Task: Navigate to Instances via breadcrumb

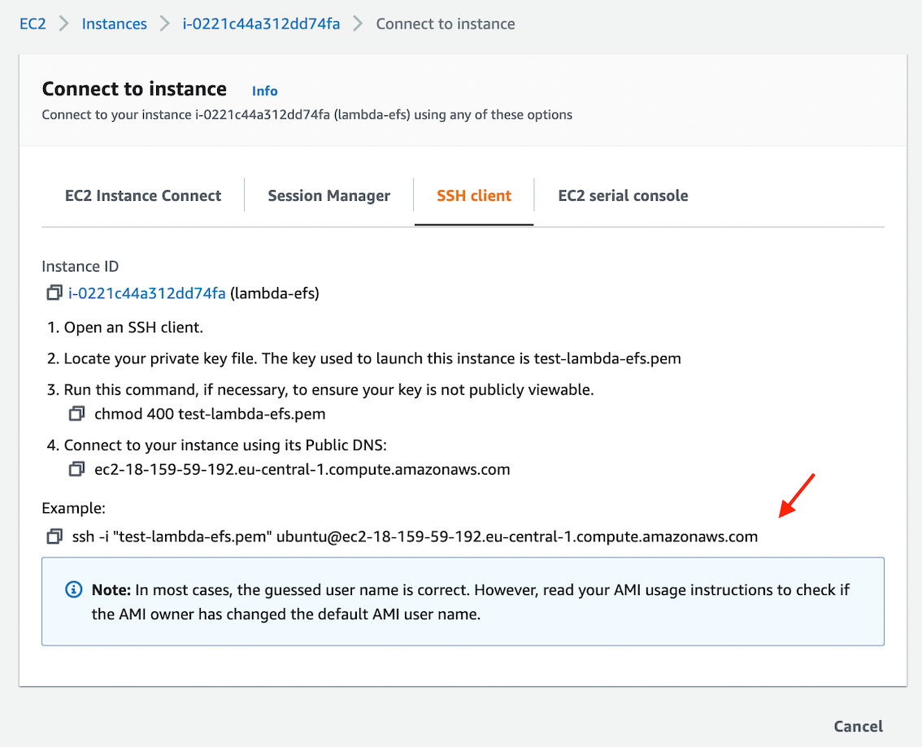Action: coord(114,24)
